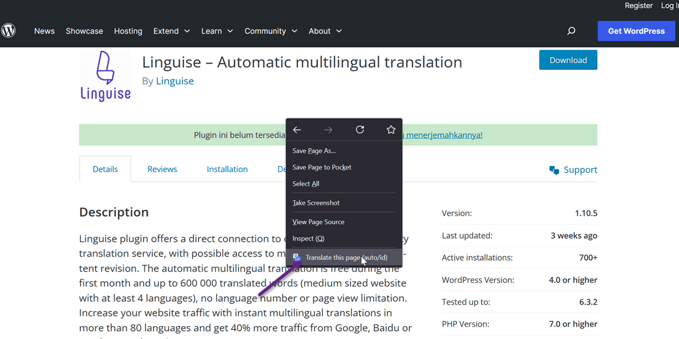Click the forward arrow in context menu

(x=328, y=130)
